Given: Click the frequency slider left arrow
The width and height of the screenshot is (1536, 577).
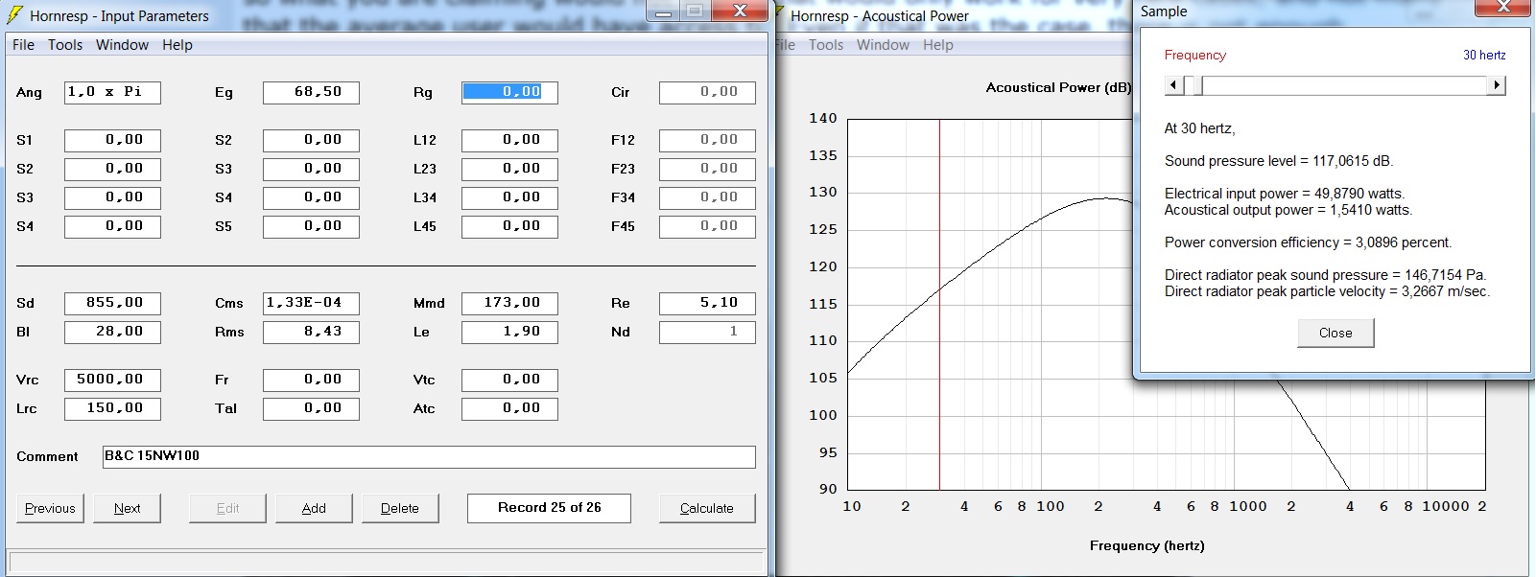Looking at the screenshot, I should click(x=1173, y=85).
